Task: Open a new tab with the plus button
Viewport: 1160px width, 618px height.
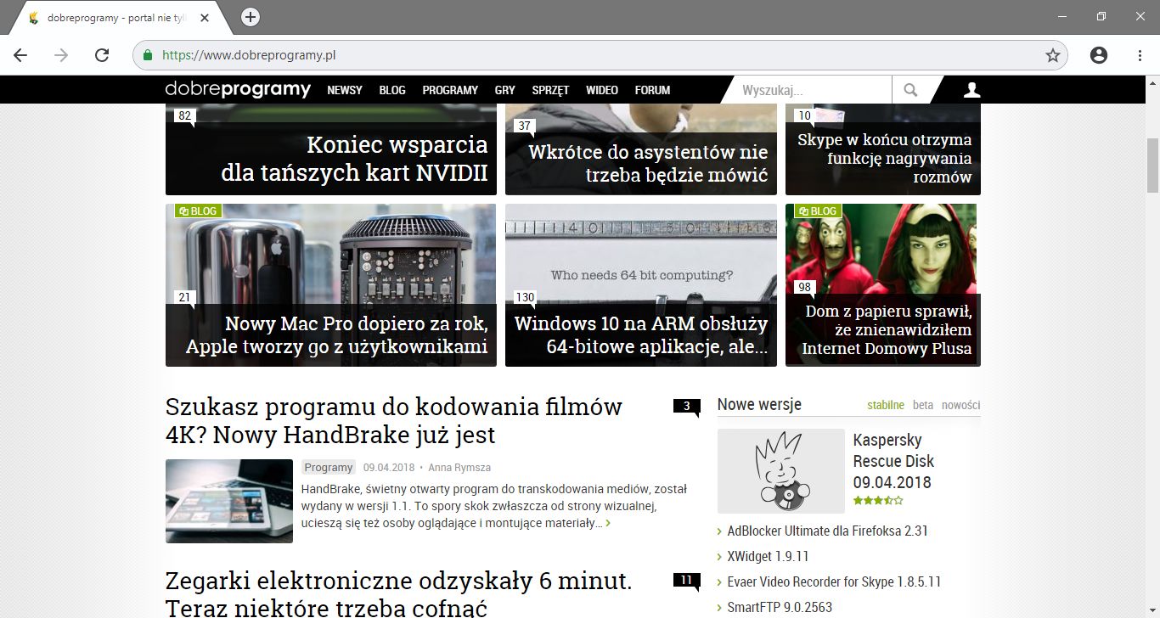Action: (x=251, y=17)
